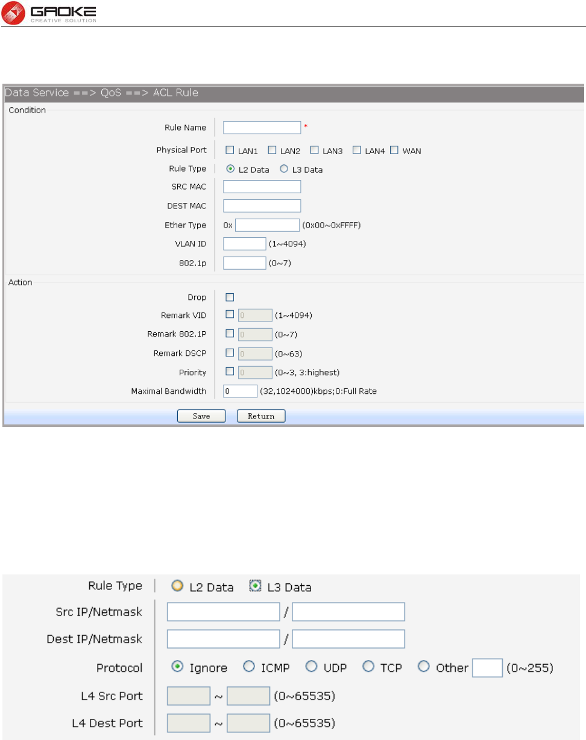
Task: Click the Save button
Action: (x=201, y=416)
